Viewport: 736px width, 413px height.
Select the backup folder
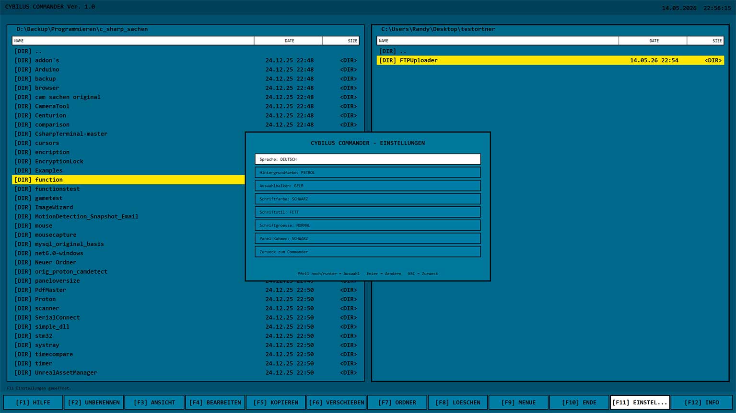(x=186, y=78)
